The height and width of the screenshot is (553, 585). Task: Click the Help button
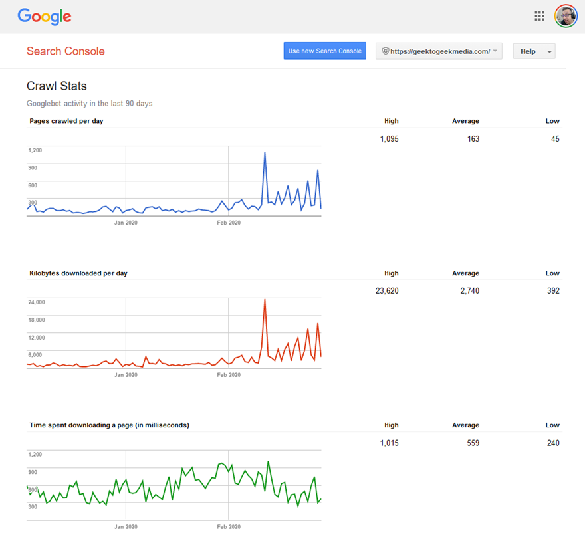coord(534,51)
